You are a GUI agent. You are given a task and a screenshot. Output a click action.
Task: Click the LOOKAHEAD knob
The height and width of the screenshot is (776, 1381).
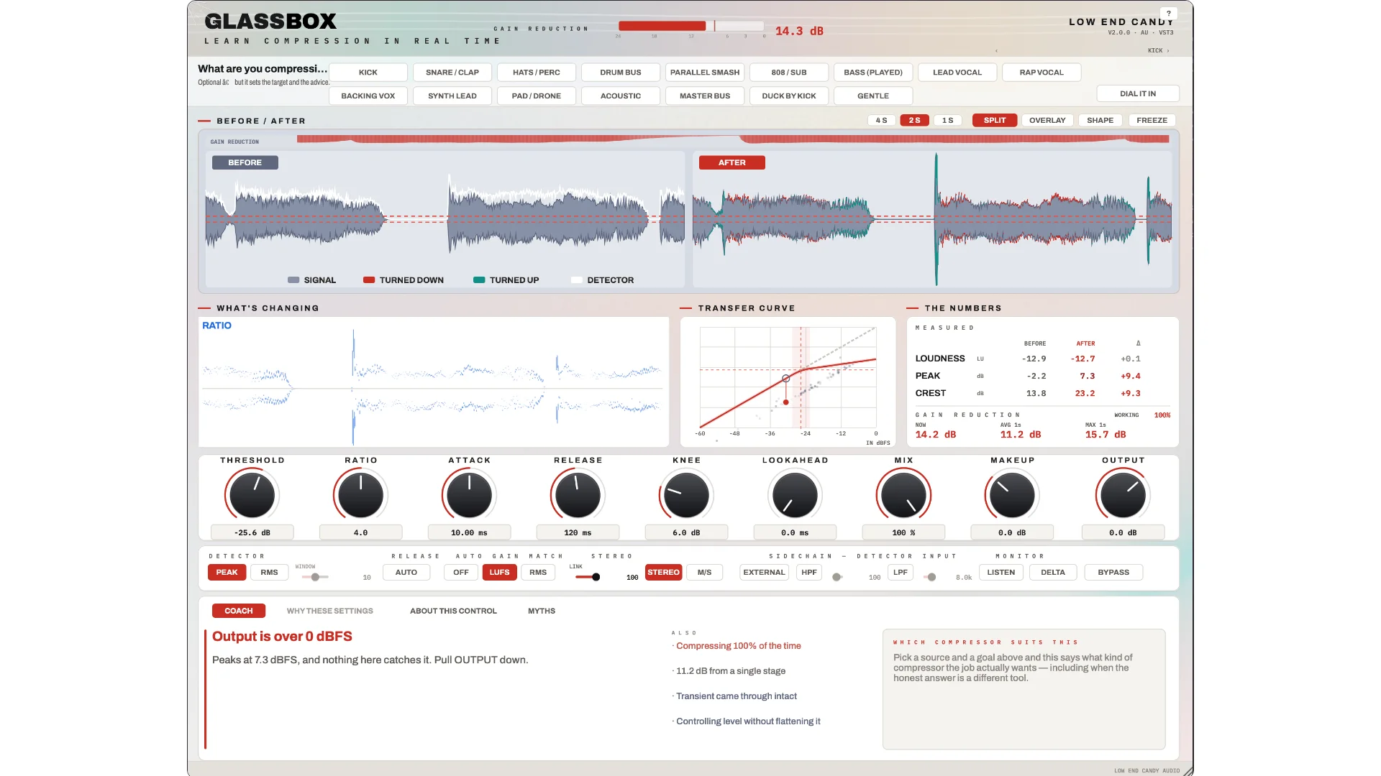pyautogui.click(x=796, y=495)
